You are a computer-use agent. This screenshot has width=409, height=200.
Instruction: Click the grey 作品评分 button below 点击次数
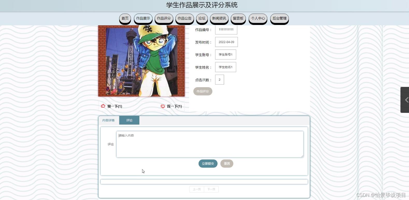[203, 91]
